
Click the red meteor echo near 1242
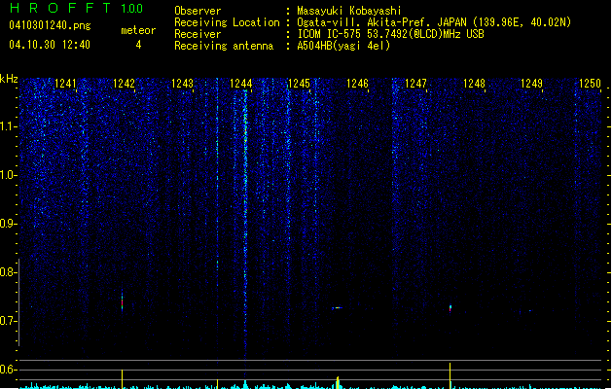pos(123,302)
